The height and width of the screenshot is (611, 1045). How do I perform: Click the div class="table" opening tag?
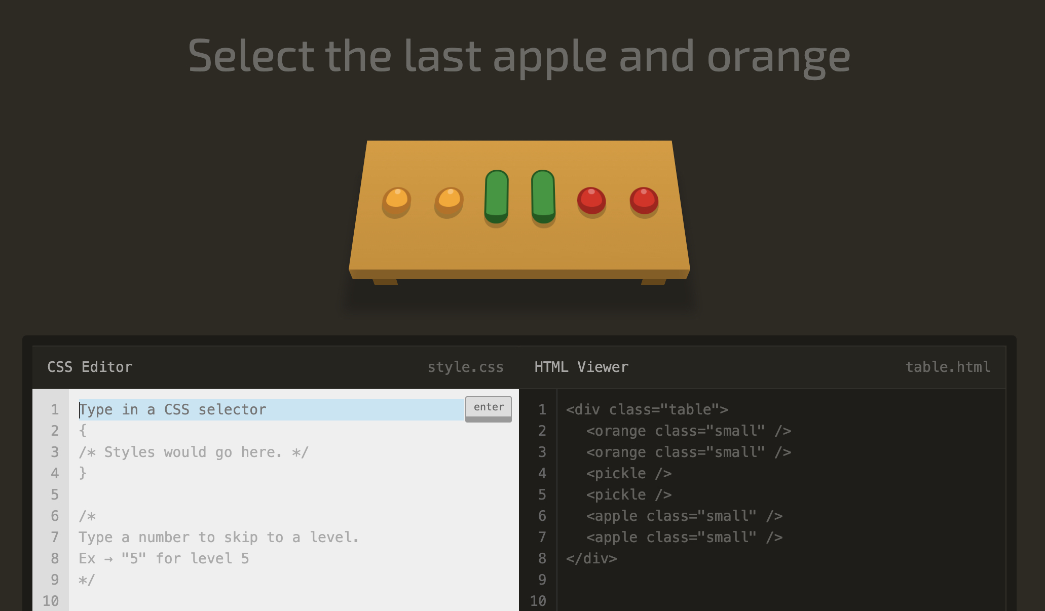coord(647,409)
